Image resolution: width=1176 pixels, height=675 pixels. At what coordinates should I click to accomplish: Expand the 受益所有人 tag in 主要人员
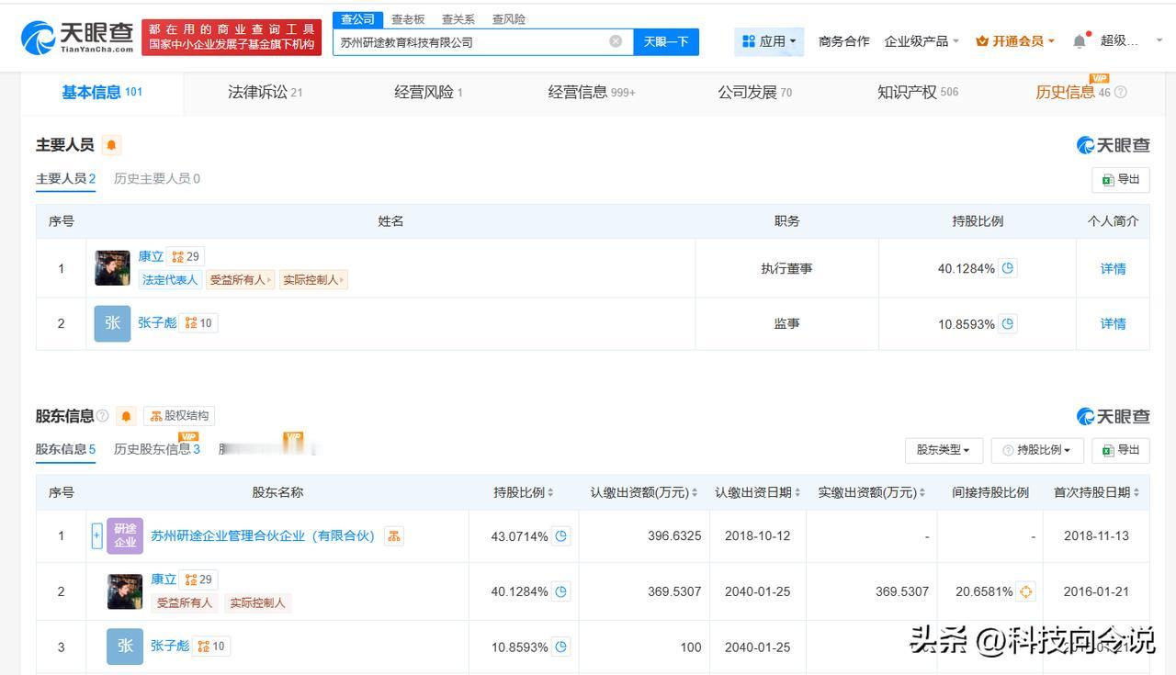pyautogui.click(x=241, y=280)
